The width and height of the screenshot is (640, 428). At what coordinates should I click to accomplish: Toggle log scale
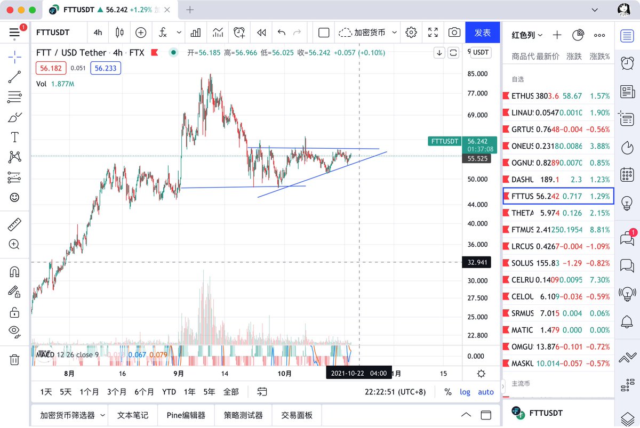tap(465, 392)
